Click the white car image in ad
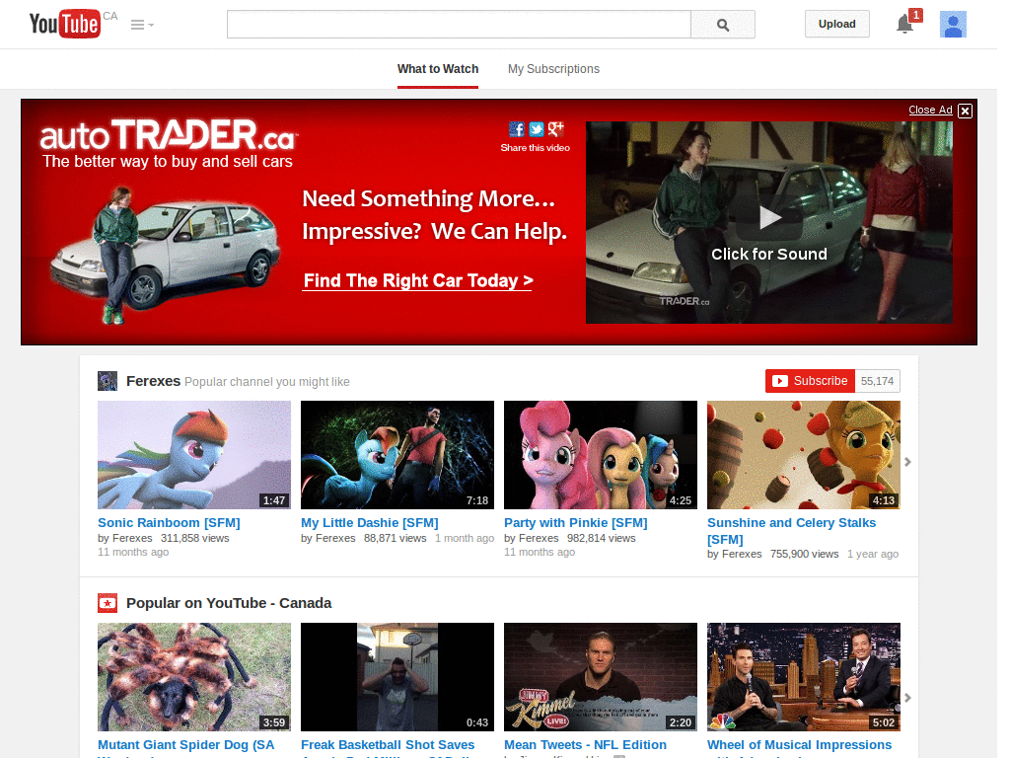This screenshot has height=758, width=1010. 166,258
